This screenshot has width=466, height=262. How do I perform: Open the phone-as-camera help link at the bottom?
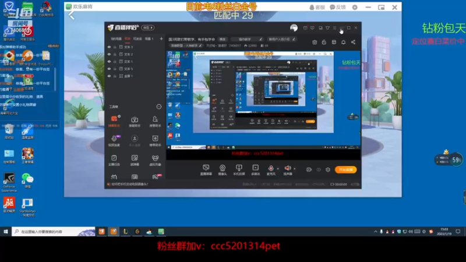click(129, 184)
